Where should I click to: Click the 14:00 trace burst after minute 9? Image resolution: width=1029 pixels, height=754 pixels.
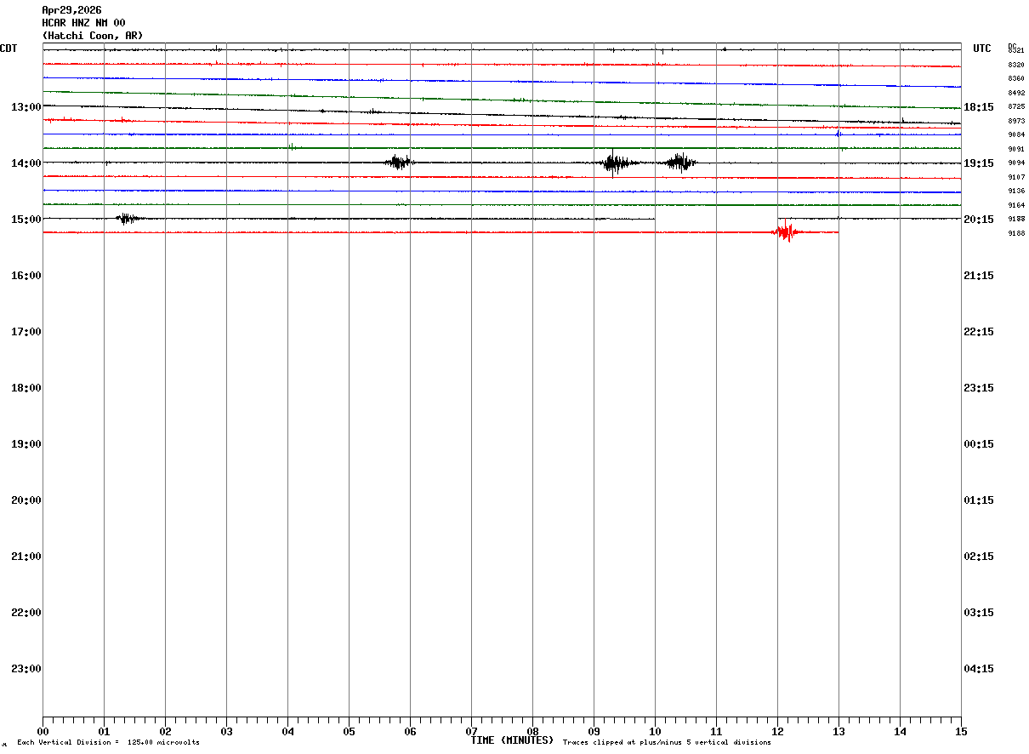[616, 163]
